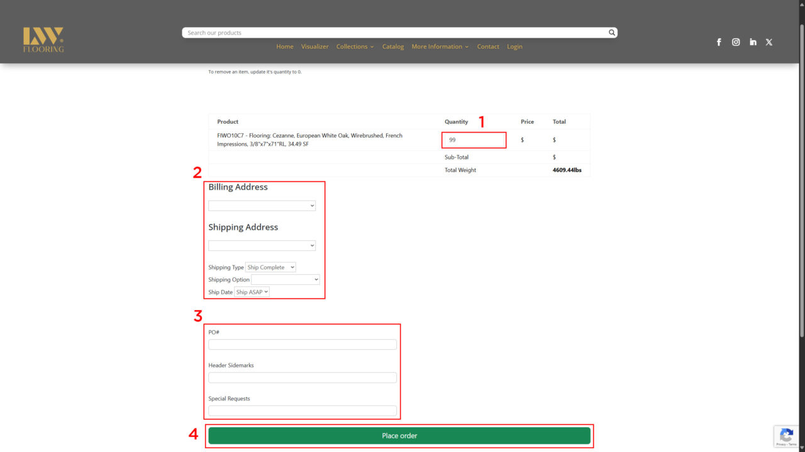Go to the Visualizer page
Screen dimensions: 805x452
pos(315,46)
